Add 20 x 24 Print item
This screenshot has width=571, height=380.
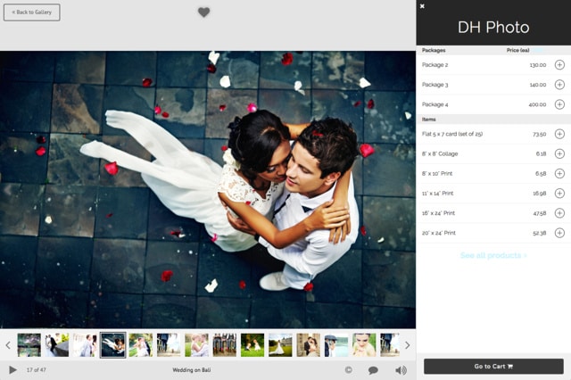(x=559, y=233)
